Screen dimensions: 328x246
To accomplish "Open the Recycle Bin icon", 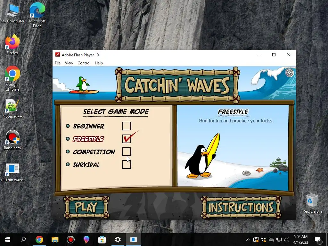I will pos(312,203).
